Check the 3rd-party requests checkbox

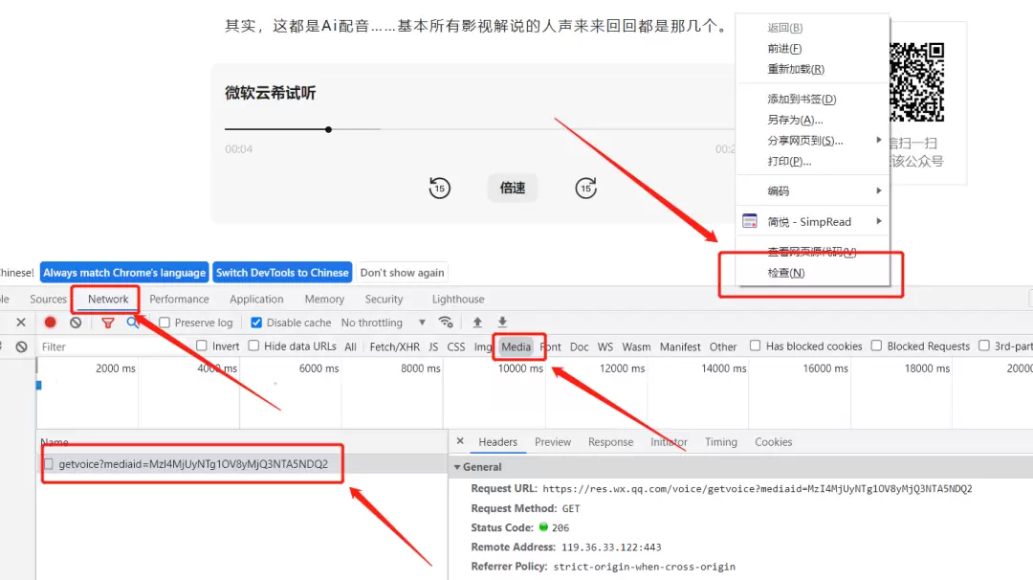pos(983,346)
